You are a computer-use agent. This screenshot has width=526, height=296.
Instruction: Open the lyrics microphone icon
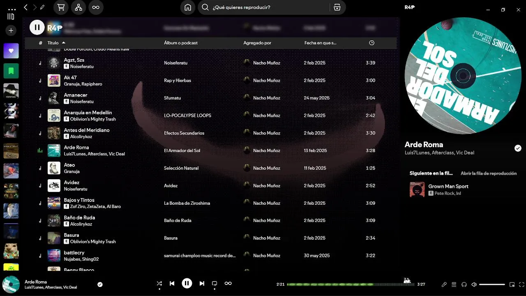pos(444,284)
